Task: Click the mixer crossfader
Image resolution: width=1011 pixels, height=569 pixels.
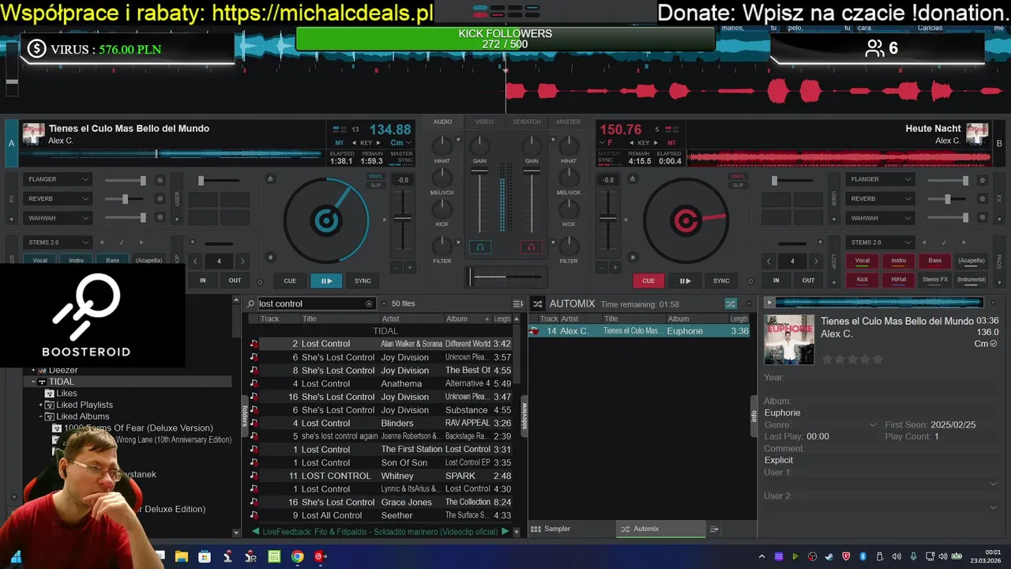Action: tap(505, 277)
